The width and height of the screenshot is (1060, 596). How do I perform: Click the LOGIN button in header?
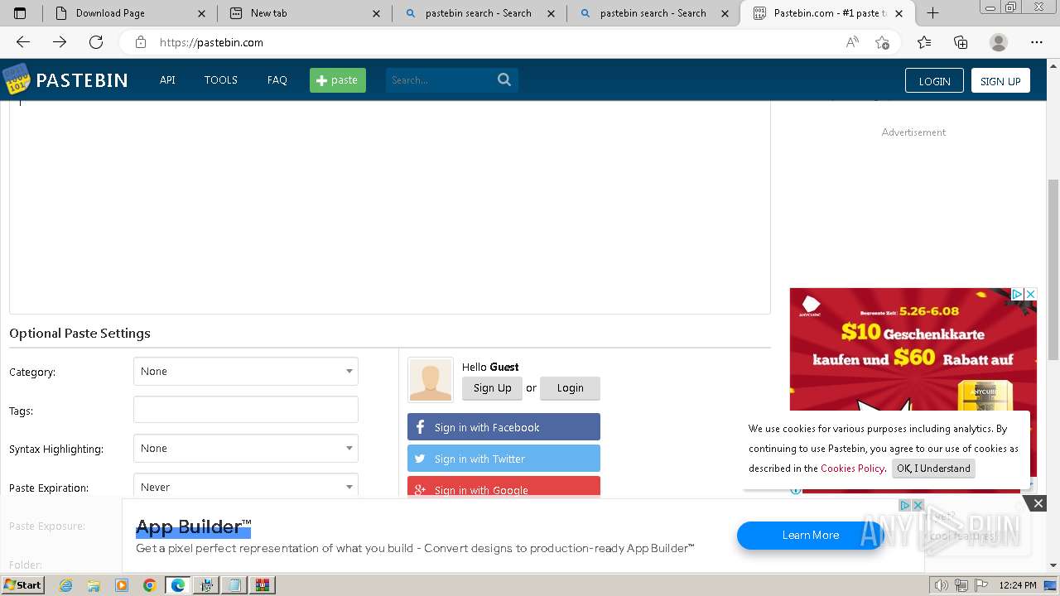click(x=934, y=80)
